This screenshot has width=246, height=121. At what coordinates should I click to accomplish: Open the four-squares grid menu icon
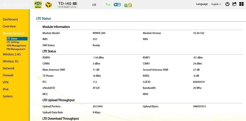241,4
